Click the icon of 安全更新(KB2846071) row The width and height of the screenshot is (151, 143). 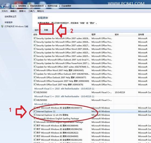click(35, 108)
